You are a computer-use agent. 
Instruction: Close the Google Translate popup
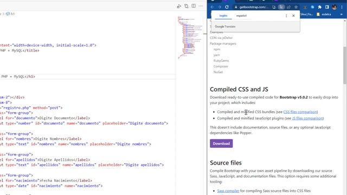point(293,16)
